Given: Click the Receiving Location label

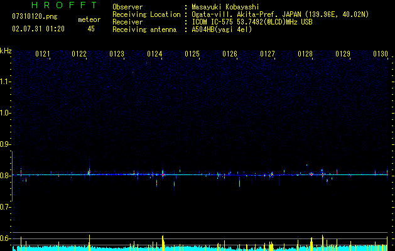Looking at the screenshot, I should (x=146, y=14).
